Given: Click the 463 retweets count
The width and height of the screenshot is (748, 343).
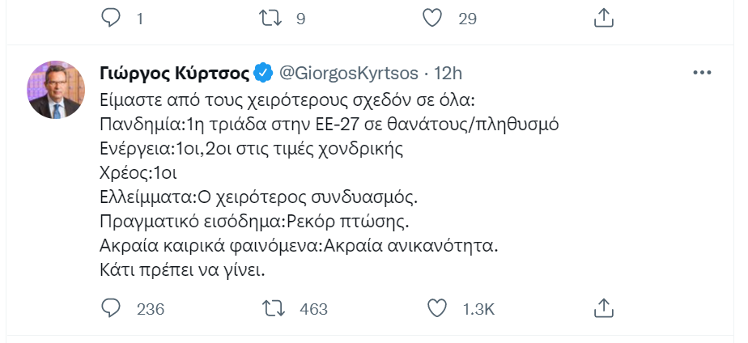Looking at the screenshot, I should click(312, 310).
